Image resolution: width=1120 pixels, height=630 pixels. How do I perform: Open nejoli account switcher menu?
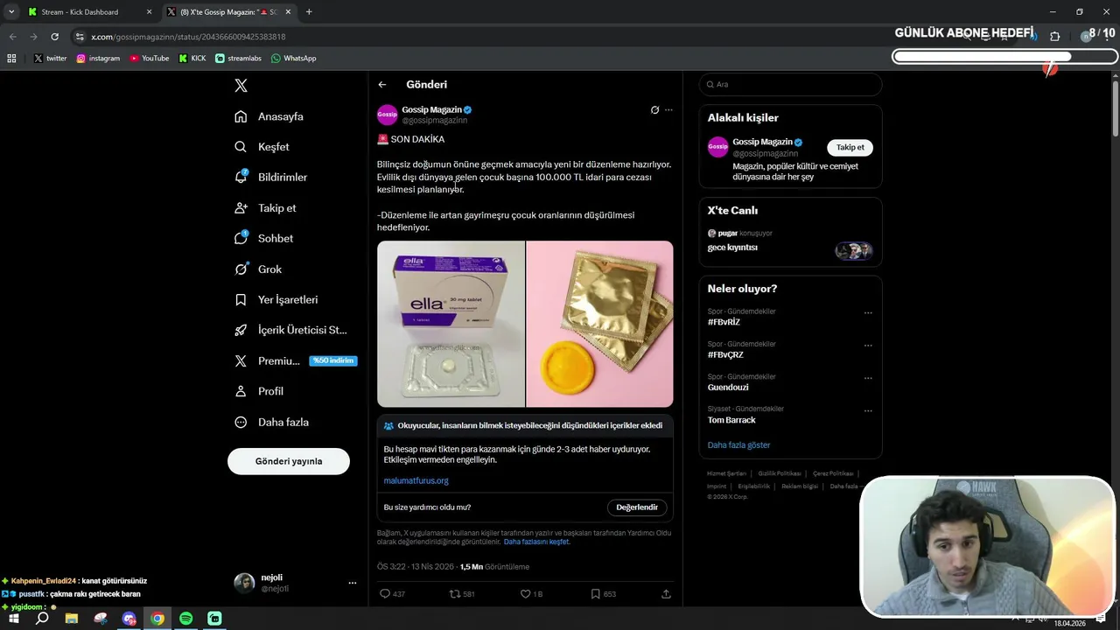(x=296, y=583)
